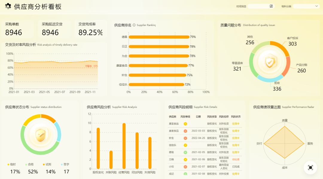The image size is (323, 179).
Task: Toggle the 试剂 legend item
Action: [47, 164]
